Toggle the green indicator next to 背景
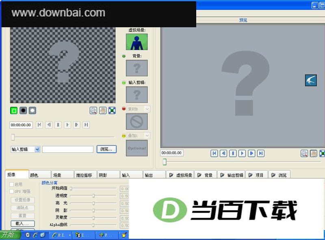This screenshot has height=240, width=325. tap(124, 56)
